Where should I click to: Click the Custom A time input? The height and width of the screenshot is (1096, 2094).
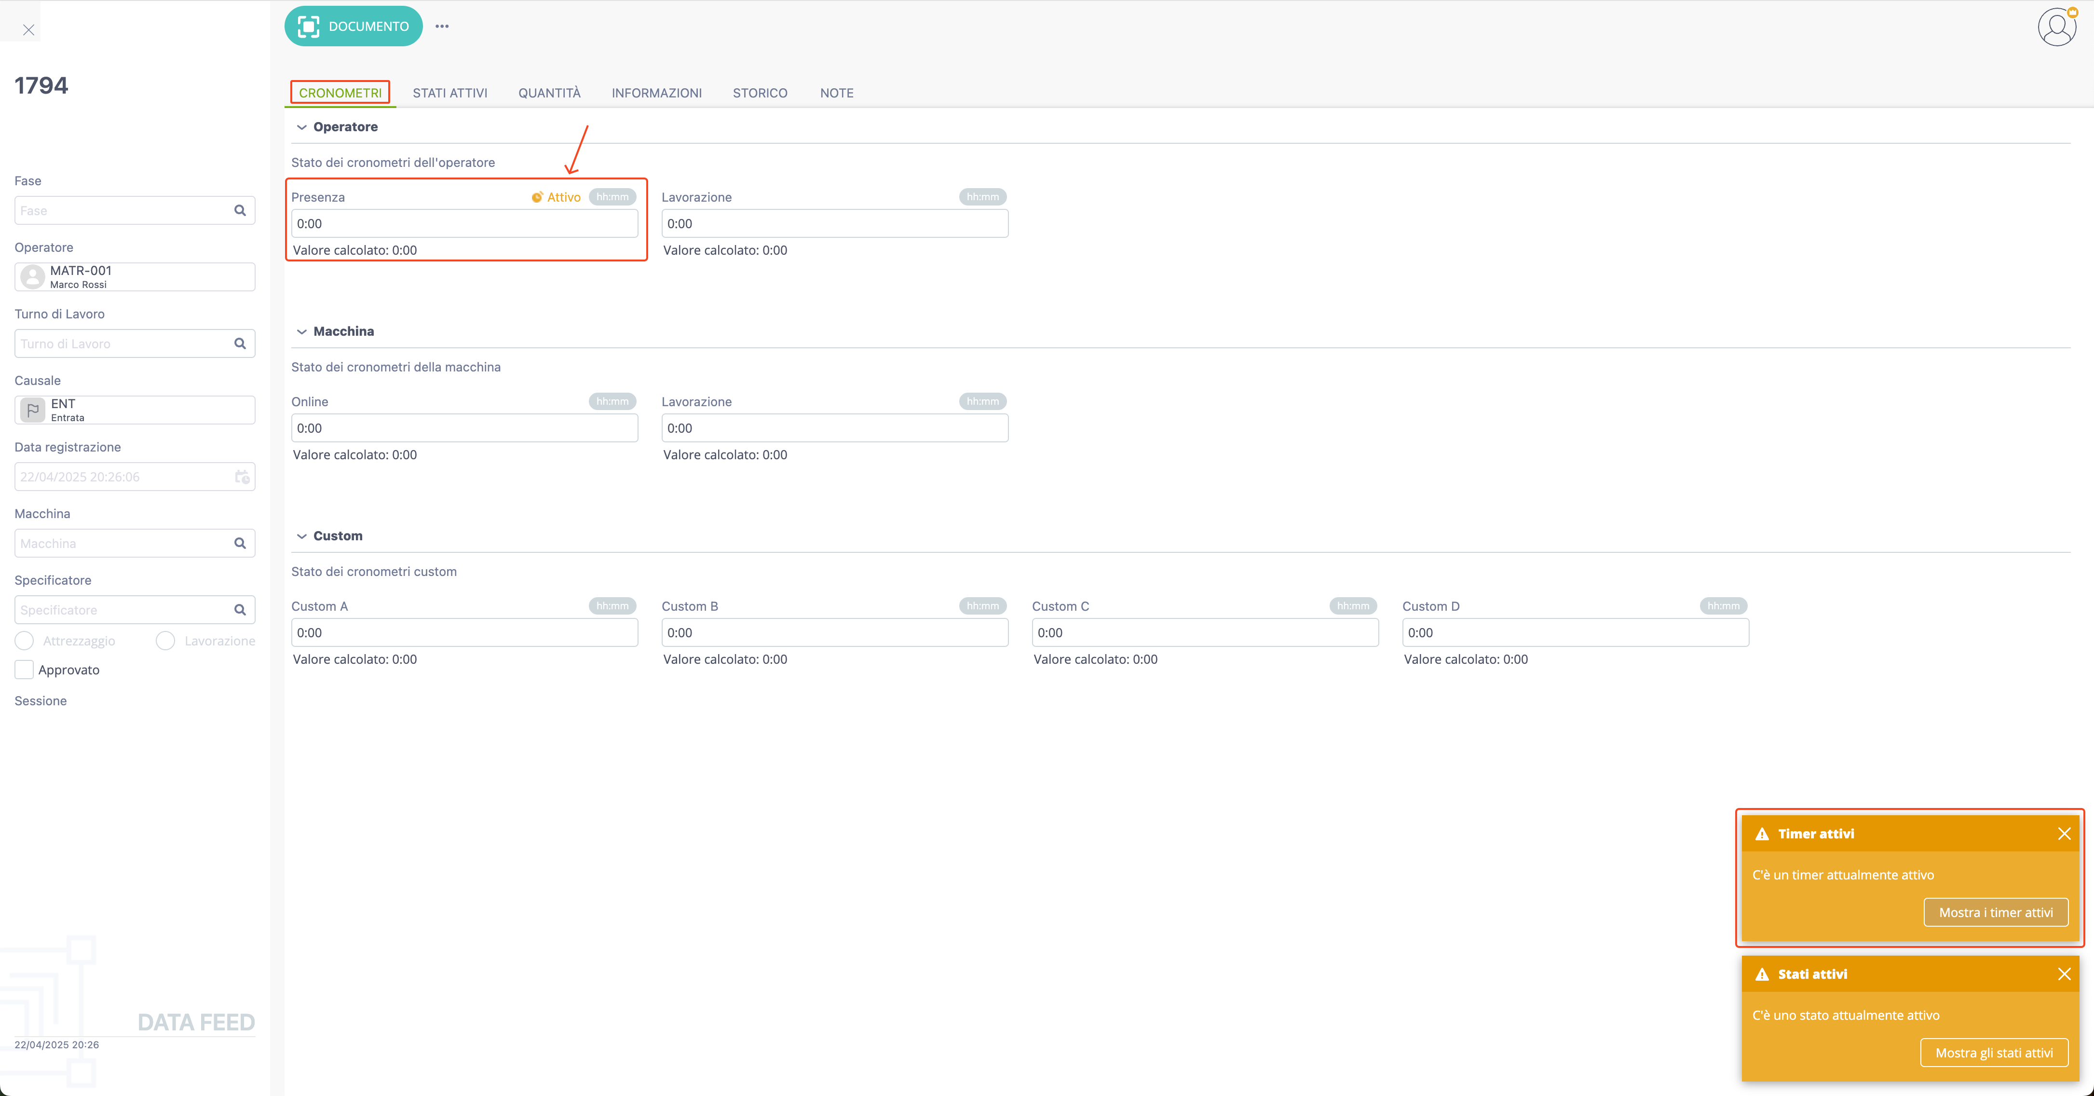point(465,632)
